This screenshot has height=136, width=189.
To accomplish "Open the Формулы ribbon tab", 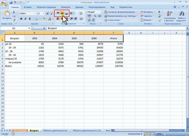I will click(66, 7).
